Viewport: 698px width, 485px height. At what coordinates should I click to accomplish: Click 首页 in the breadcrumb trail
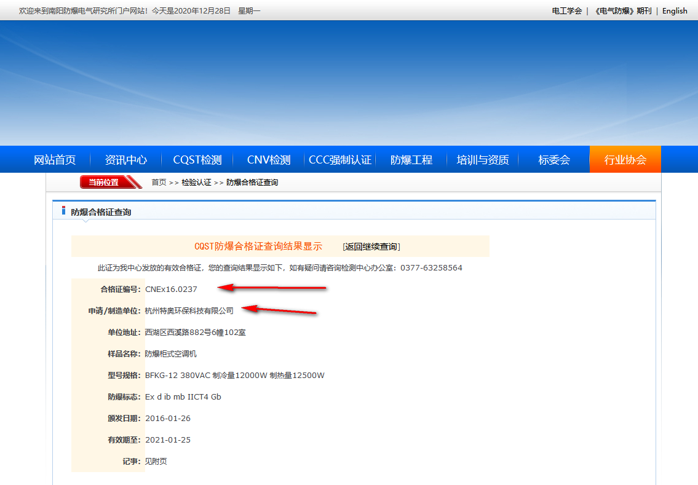pos(159,183)
